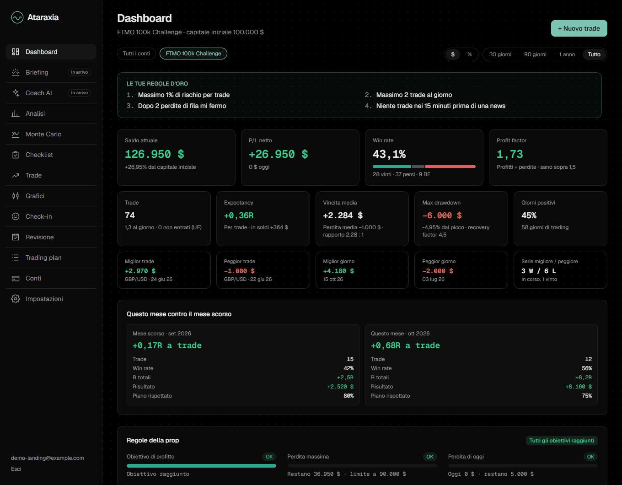Select the 90 giorni time range
The height and width of the screenshot is (485, 622).
coord(535,54)
